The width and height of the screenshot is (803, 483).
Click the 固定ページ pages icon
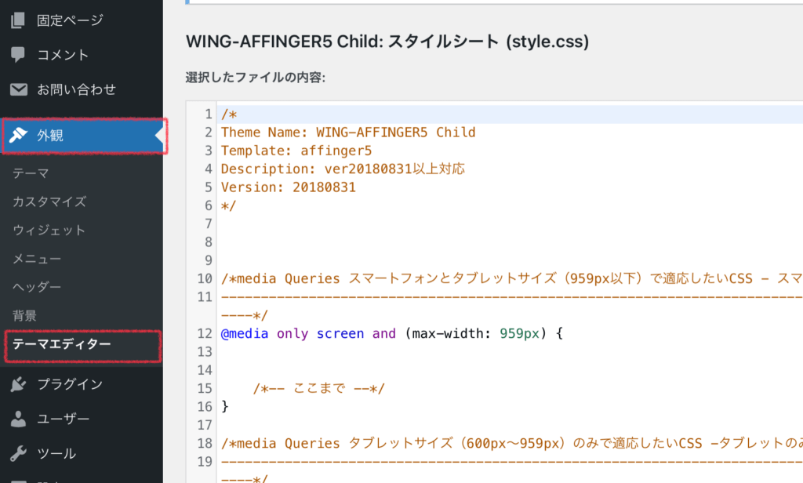[18, 20]
